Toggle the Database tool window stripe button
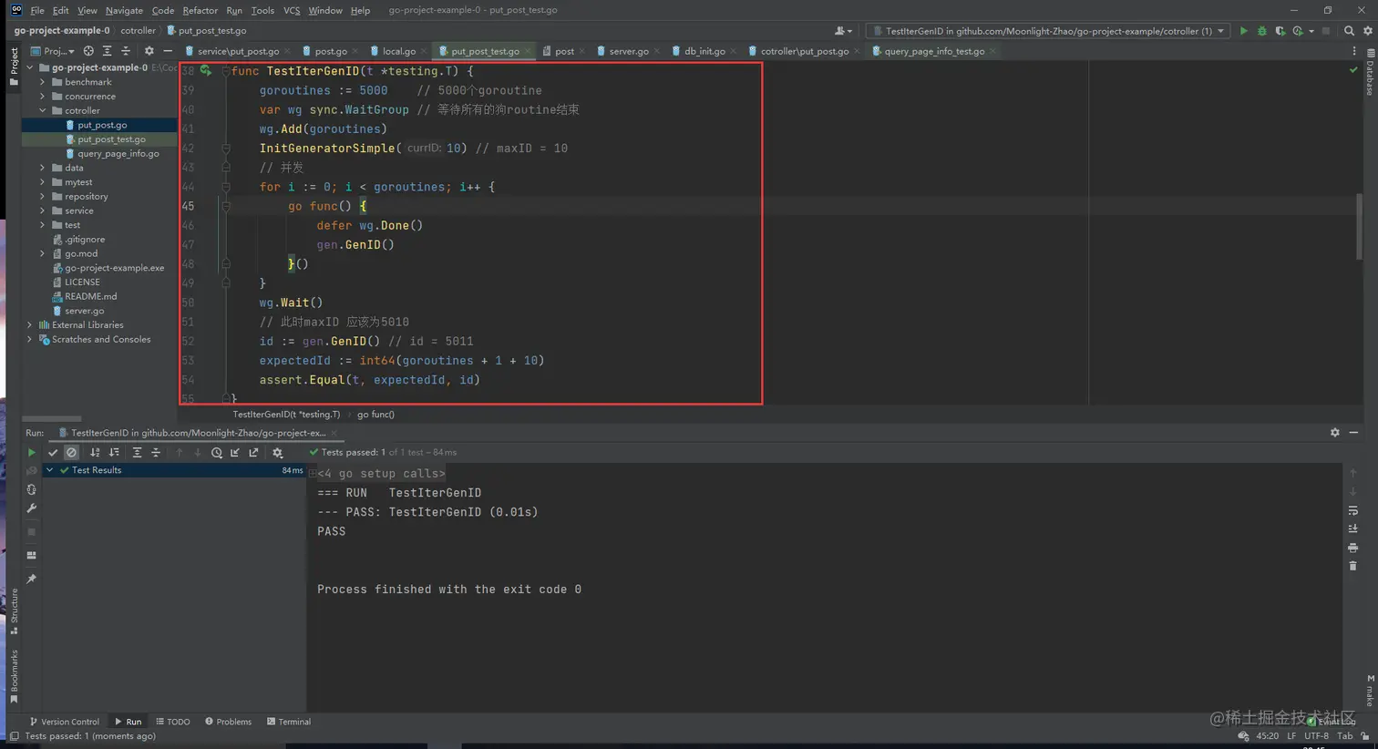Viewport: 1378px width, 749px height. click(x=1370, y=73)
